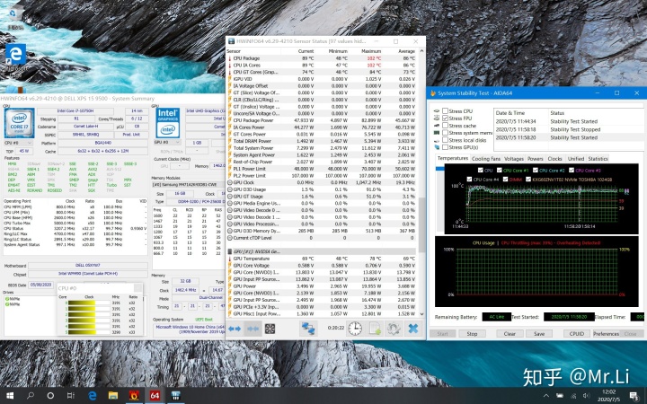The image size is (647, 404).
Task: Open Cortana from the taskbar
Action: [x=50, y=396]
